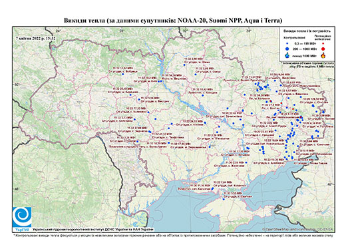Click the institute name caption beside the logo

pyautogui.click(x=93, y=229)
